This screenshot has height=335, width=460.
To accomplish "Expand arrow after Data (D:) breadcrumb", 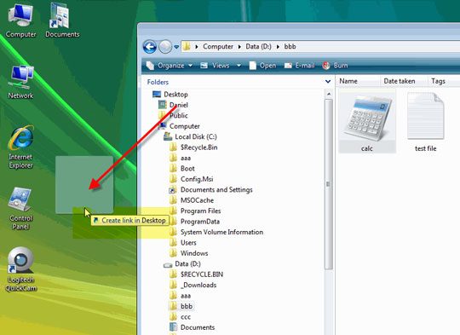I will point(278,47).
